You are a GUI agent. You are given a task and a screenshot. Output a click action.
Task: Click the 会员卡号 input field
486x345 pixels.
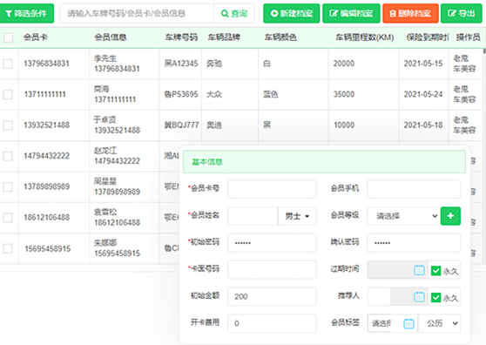272,189
